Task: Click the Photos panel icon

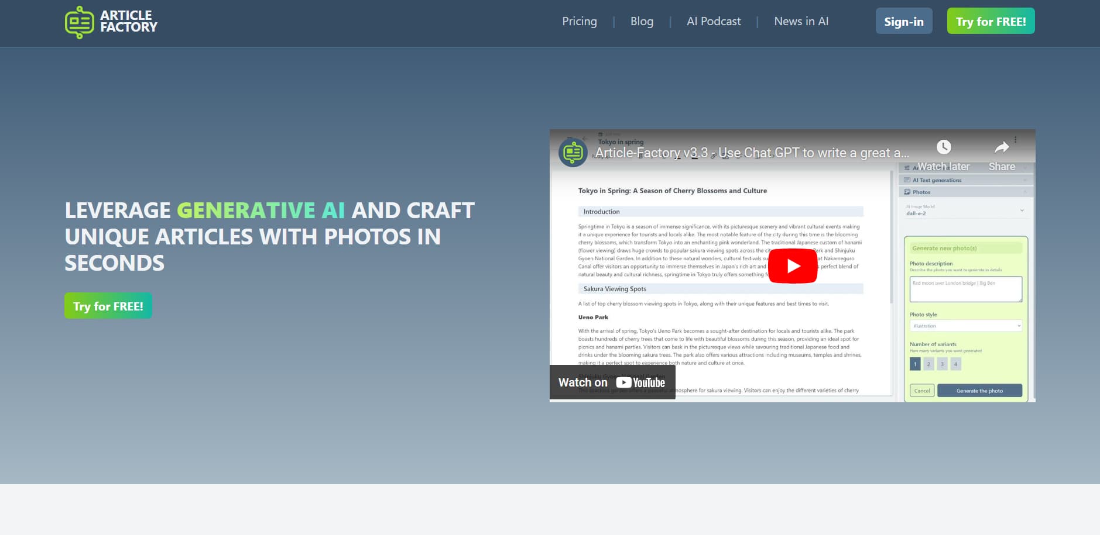Action: pos(908,192)
